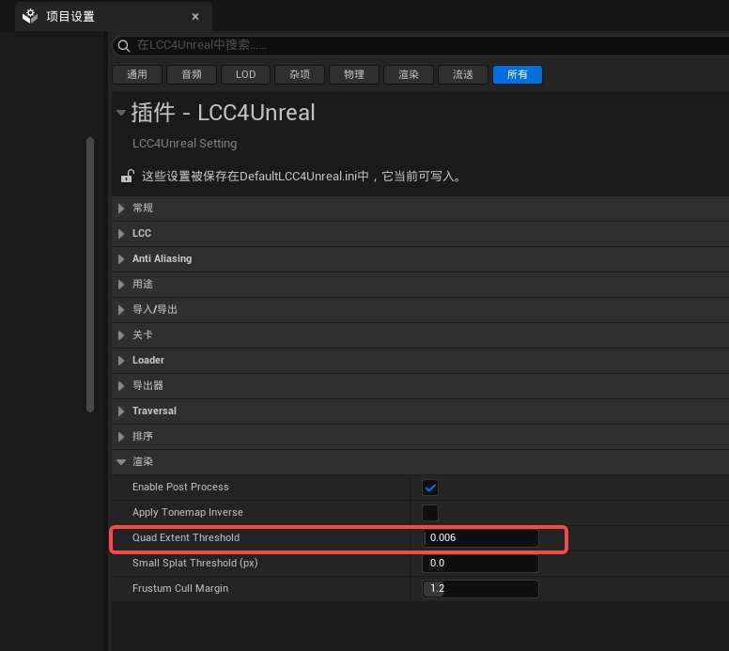729x651 pixels.
Task: Select the LOD filter button
Action: pyautogui.click(x=245, y=74)
